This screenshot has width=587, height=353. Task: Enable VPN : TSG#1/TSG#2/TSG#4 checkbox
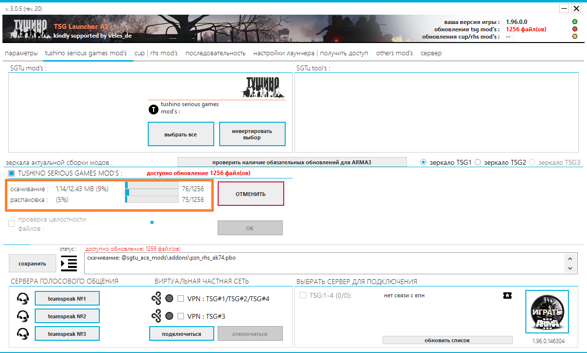[181, 298]
